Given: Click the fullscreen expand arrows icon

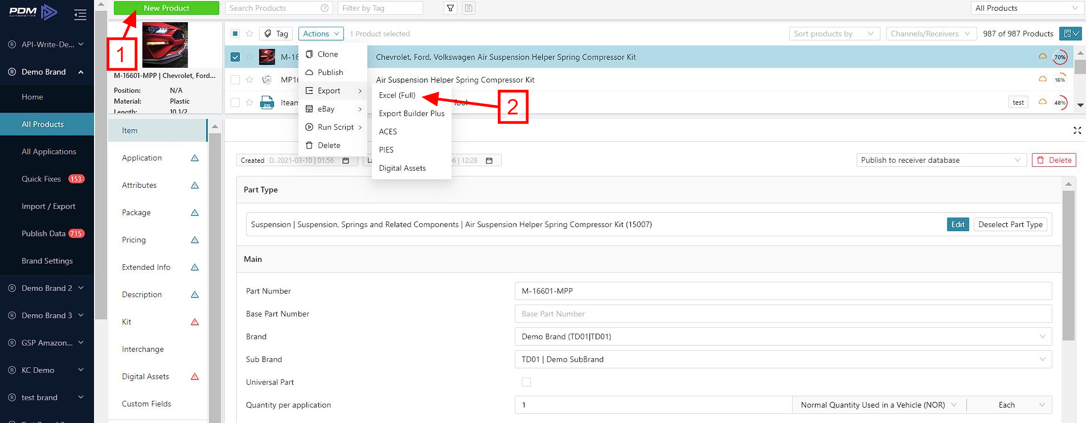Looking at the screenshot, I should [1077, 130].
